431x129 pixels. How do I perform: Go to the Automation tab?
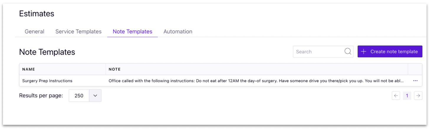(178, 32)
